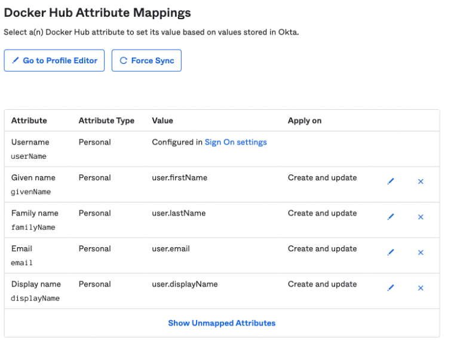Image resolution: width=454 pixels, height=344 pixels.
Task: Click the Attribute Type column header
Action: point(106,121)
